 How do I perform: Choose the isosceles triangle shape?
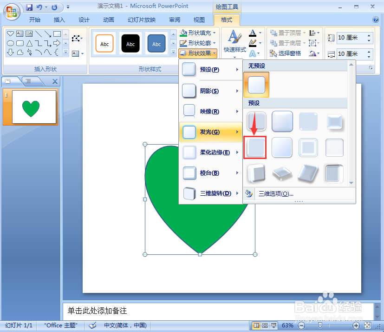pyautogui.click(x=29, y=43)
